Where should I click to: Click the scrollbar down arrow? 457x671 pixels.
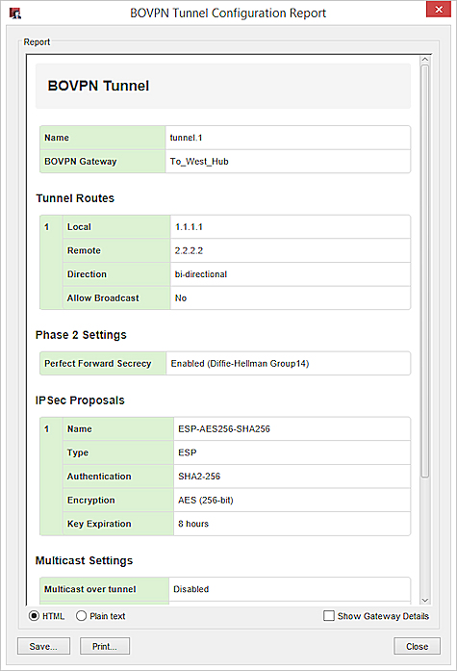[x=425, y=600]
